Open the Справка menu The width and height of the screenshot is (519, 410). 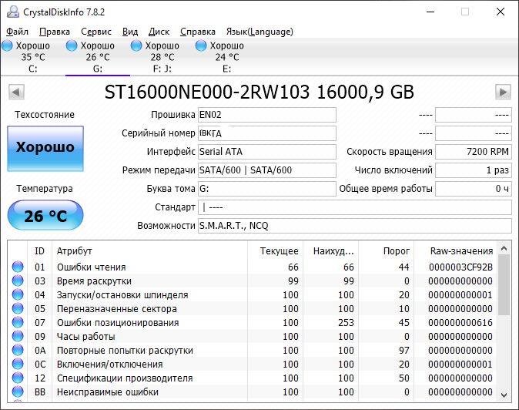[198, 32]
